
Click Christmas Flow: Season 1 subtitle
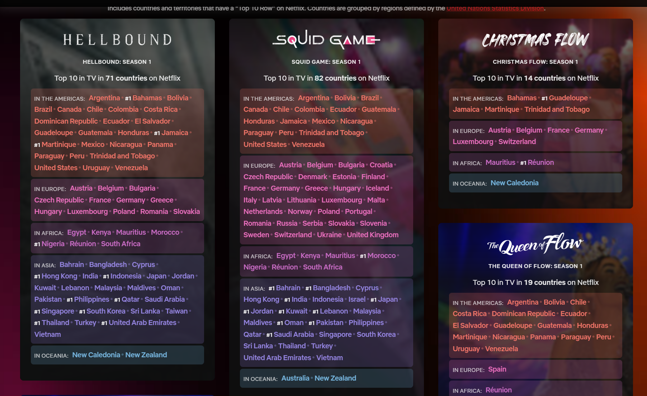[535, 62]
